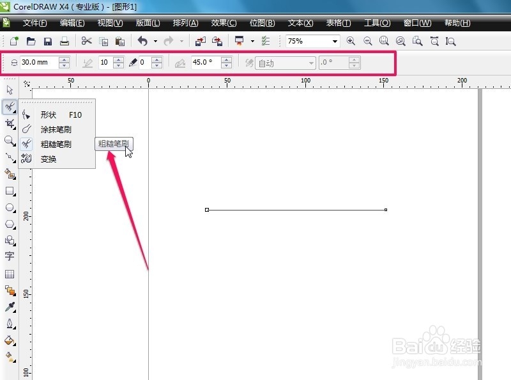
Task: Save document with the floppy disk icon
Action: tap(48, 41)
